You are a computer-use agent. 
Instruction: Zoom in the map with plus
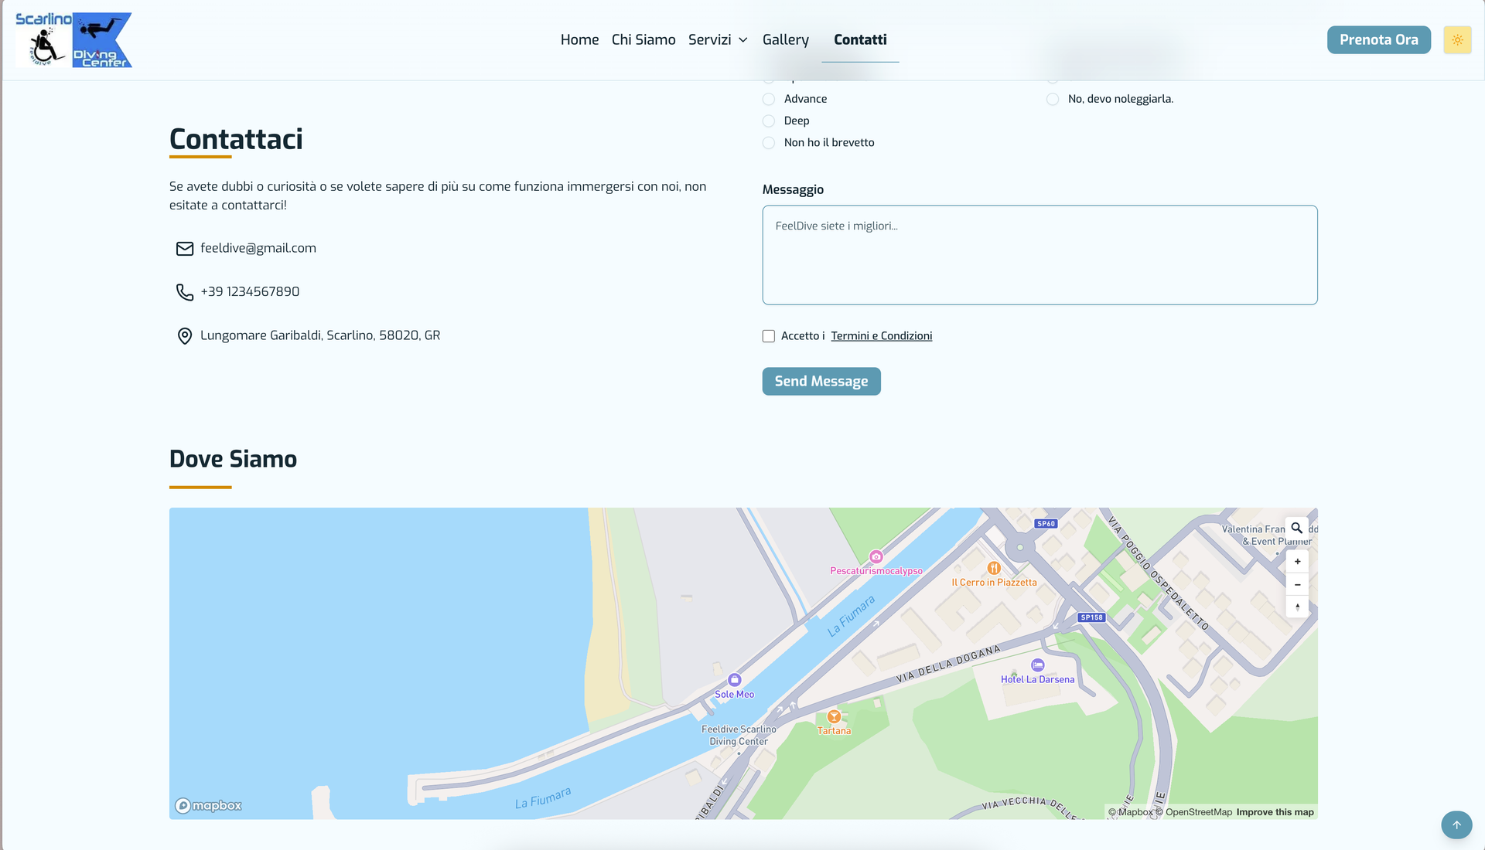click(1297, 562)
